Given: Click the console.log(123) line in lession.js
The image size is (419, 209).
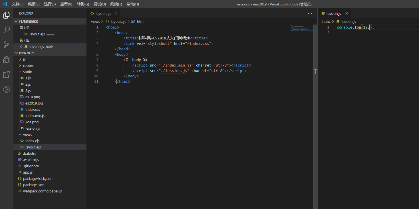Looking at the screenshot, I should [355, 27].
